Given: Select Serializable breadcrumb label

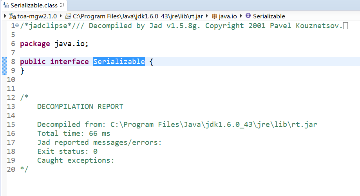Looking at the screenshot, I should pos(269,16).
